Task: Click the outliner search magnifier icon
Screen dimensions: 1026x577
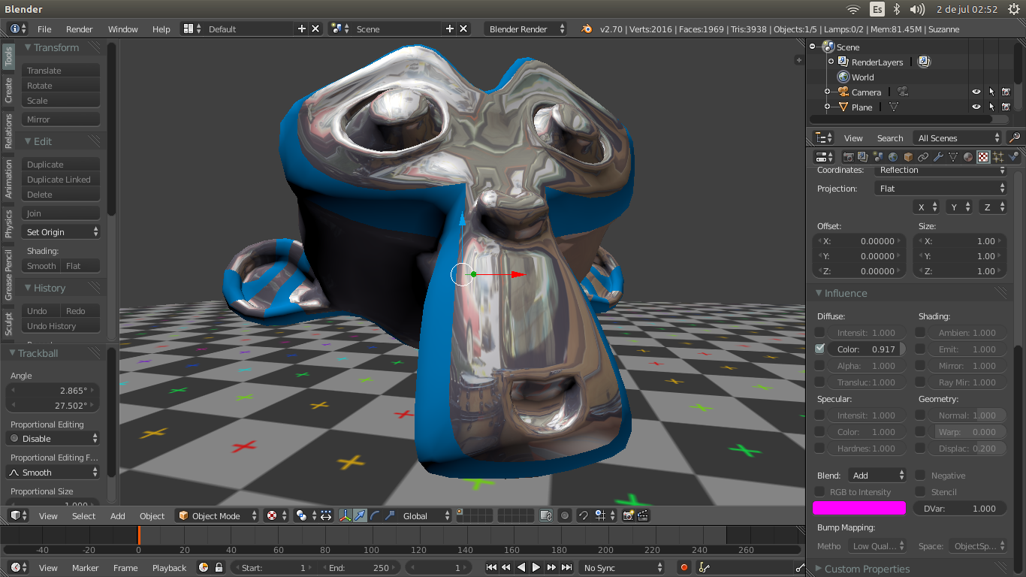Action: (x=1014, y=138)
